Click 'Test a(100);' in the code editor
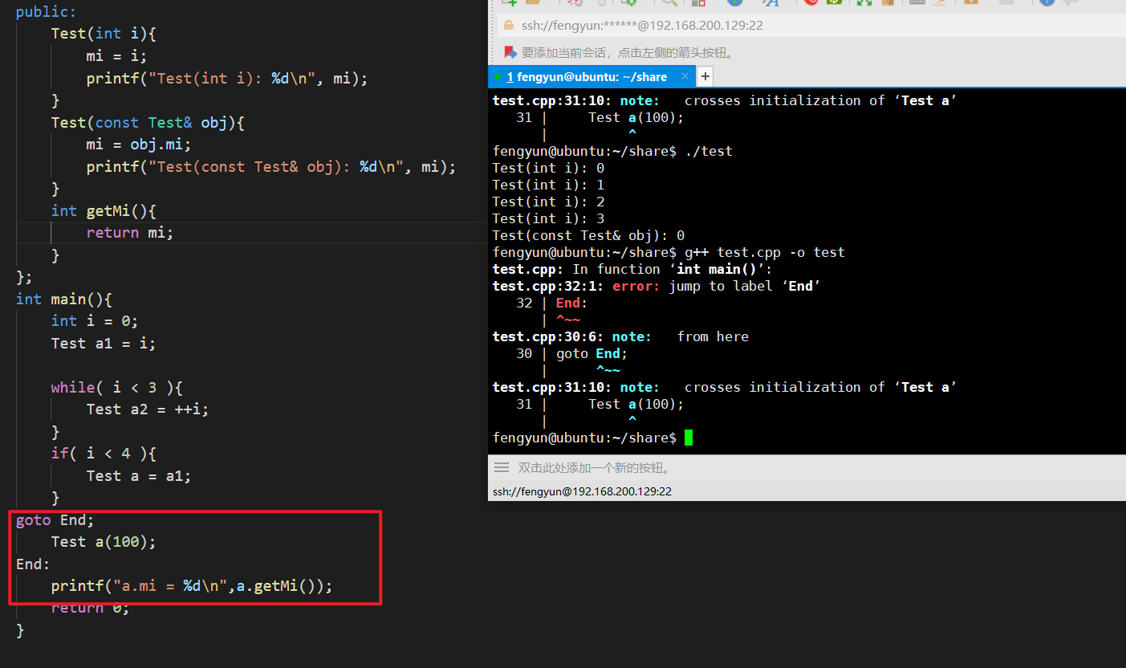The width and height of the screenshot is (1126, 668). [x=104, y=542]
